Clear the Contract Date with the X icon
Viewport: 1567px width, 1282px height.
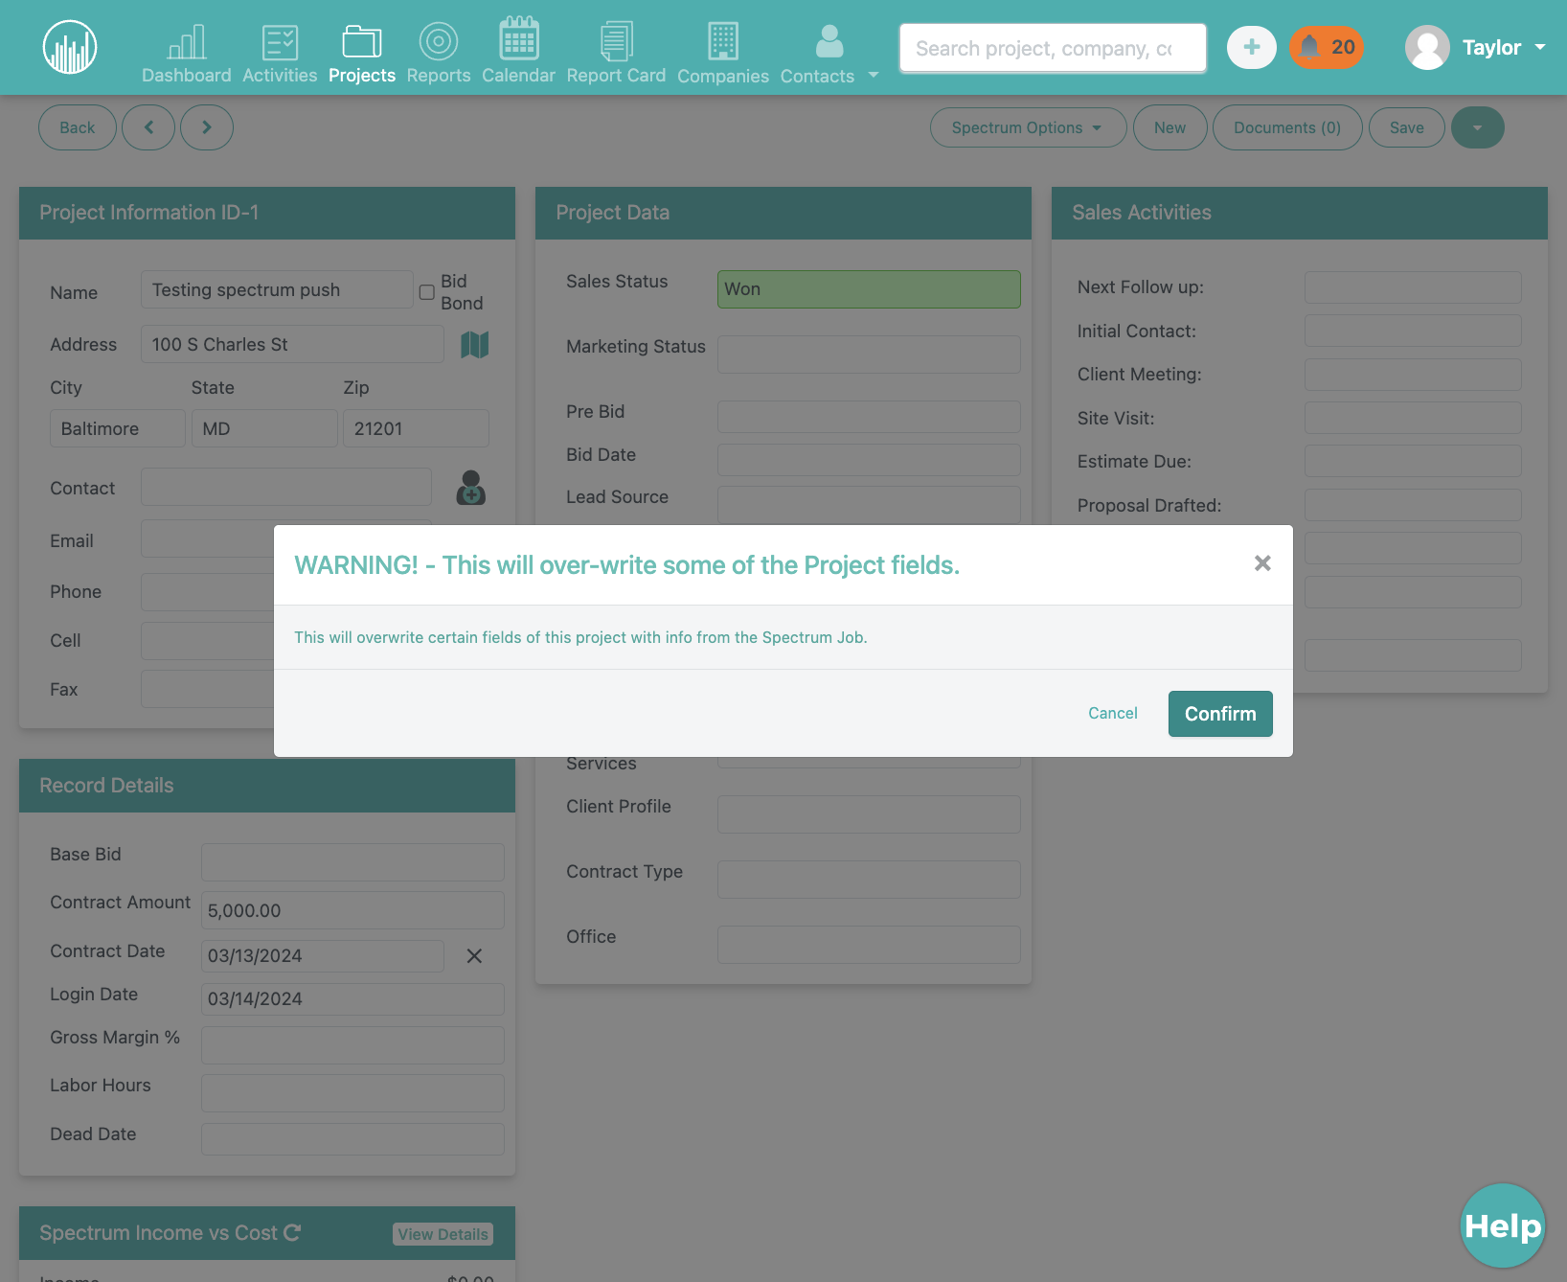click(x=474, y=956)
